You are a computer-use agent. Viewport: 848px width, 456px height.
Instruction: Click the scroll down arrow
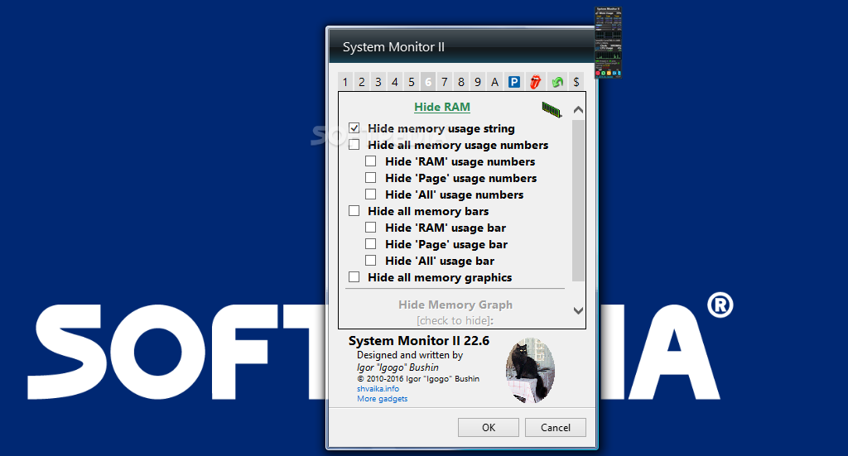coord(578,310)
